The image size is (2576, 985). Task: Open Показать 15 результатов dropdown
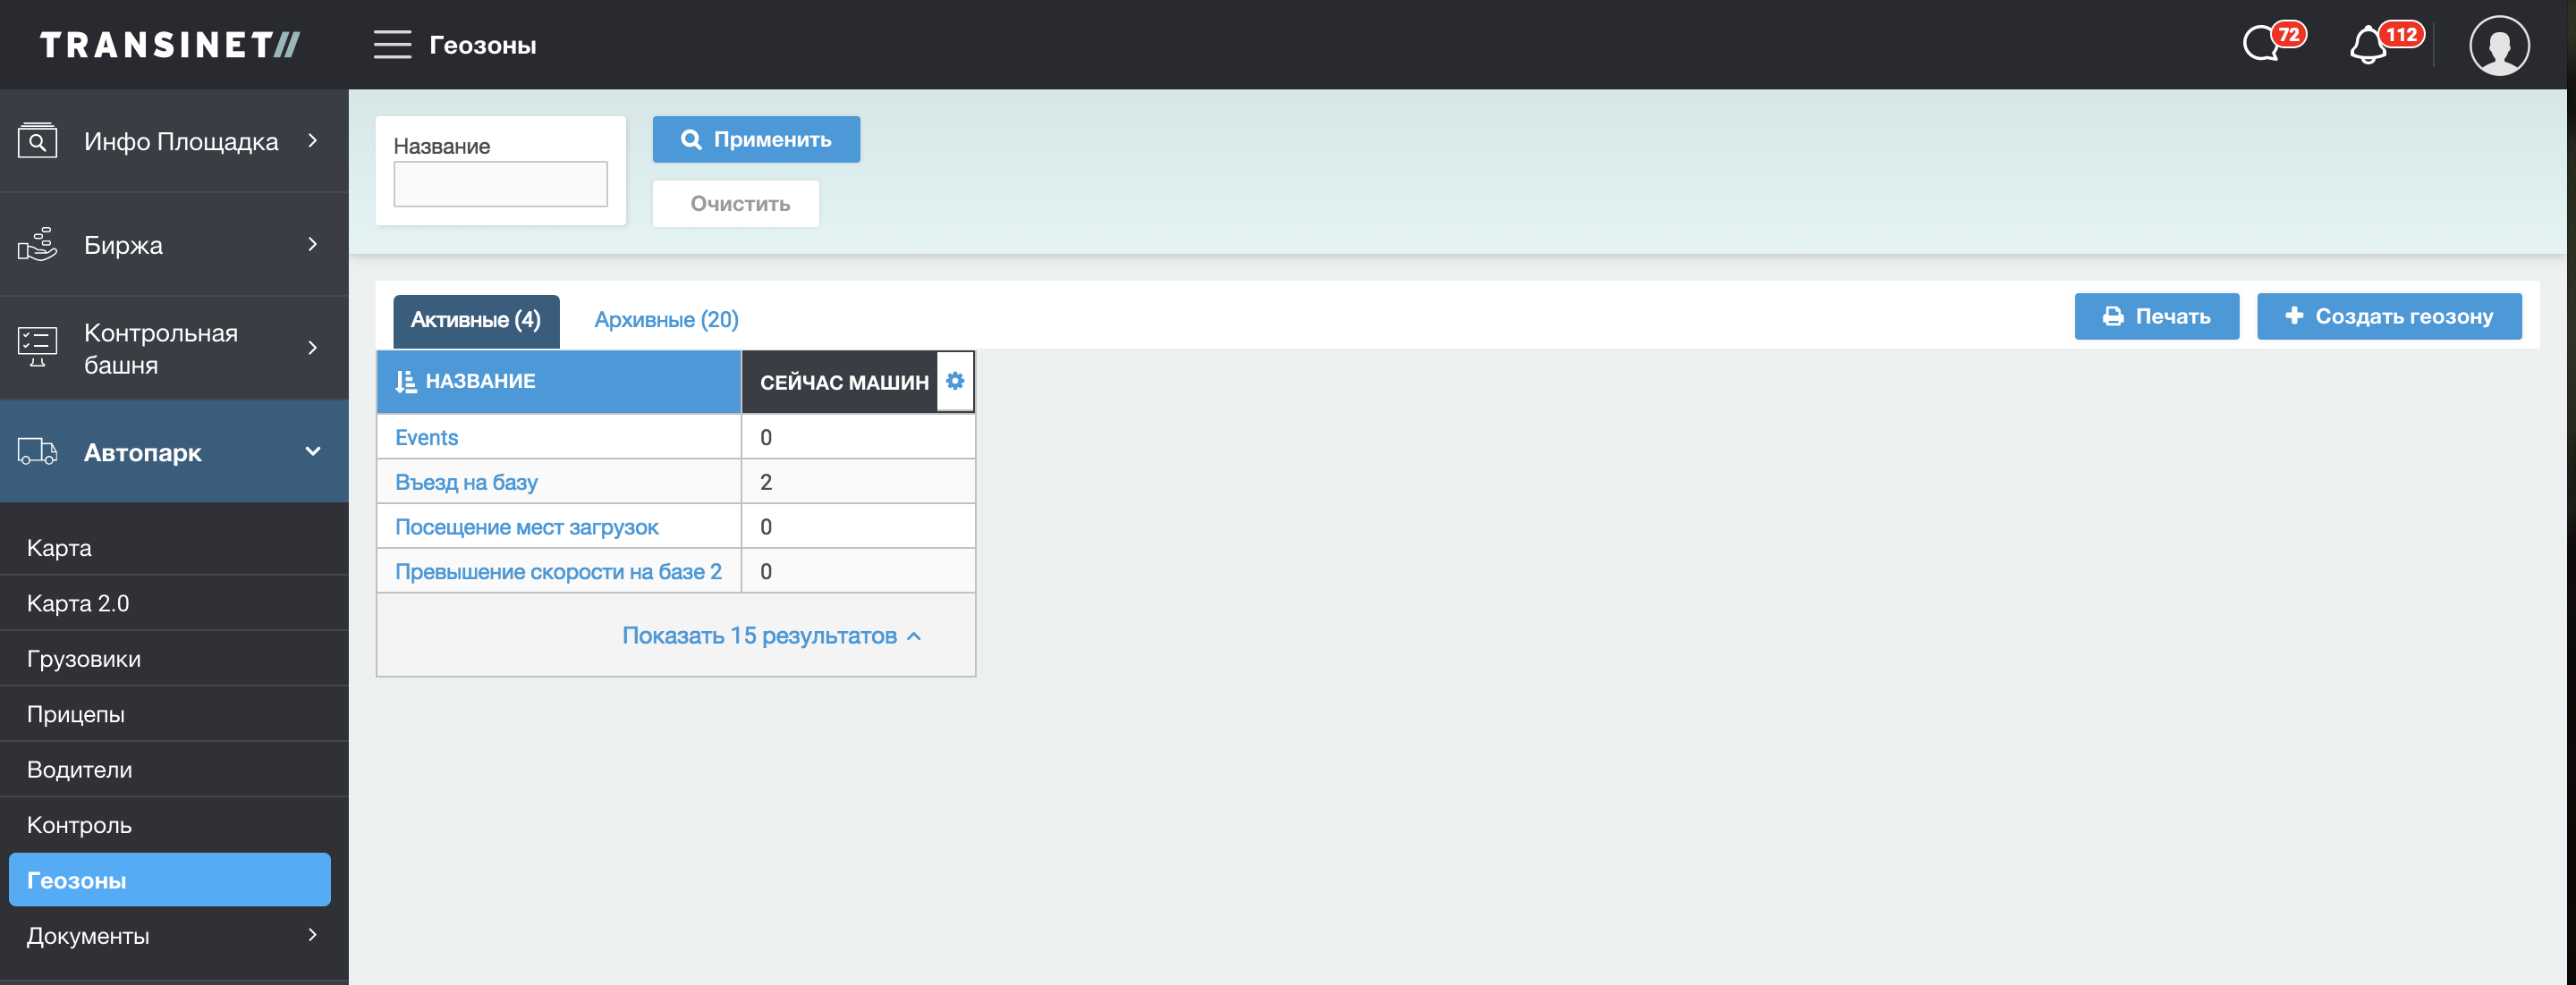(x=771, y=636)
